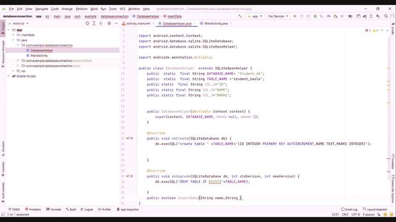Open the SDK Manager icon in toolbar
The image size is (396, 222).
(x=378, y=16)
